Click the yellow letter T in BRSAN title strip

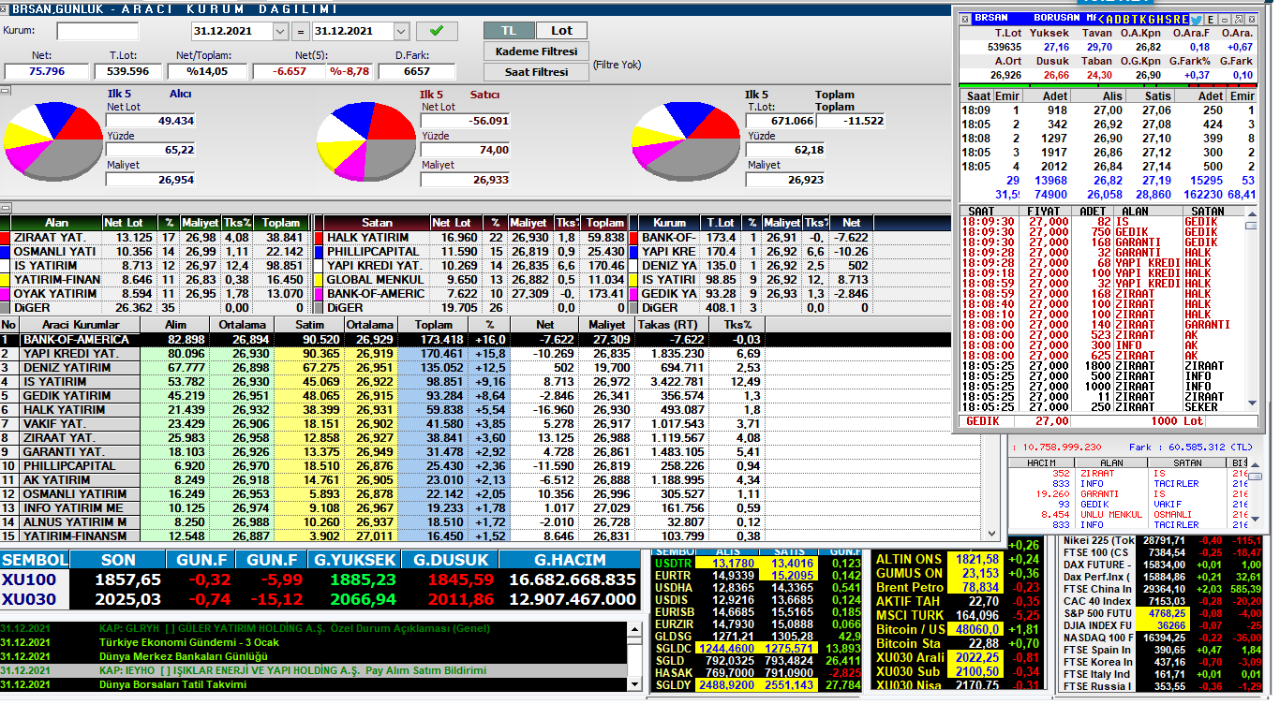click(1134, 19)
